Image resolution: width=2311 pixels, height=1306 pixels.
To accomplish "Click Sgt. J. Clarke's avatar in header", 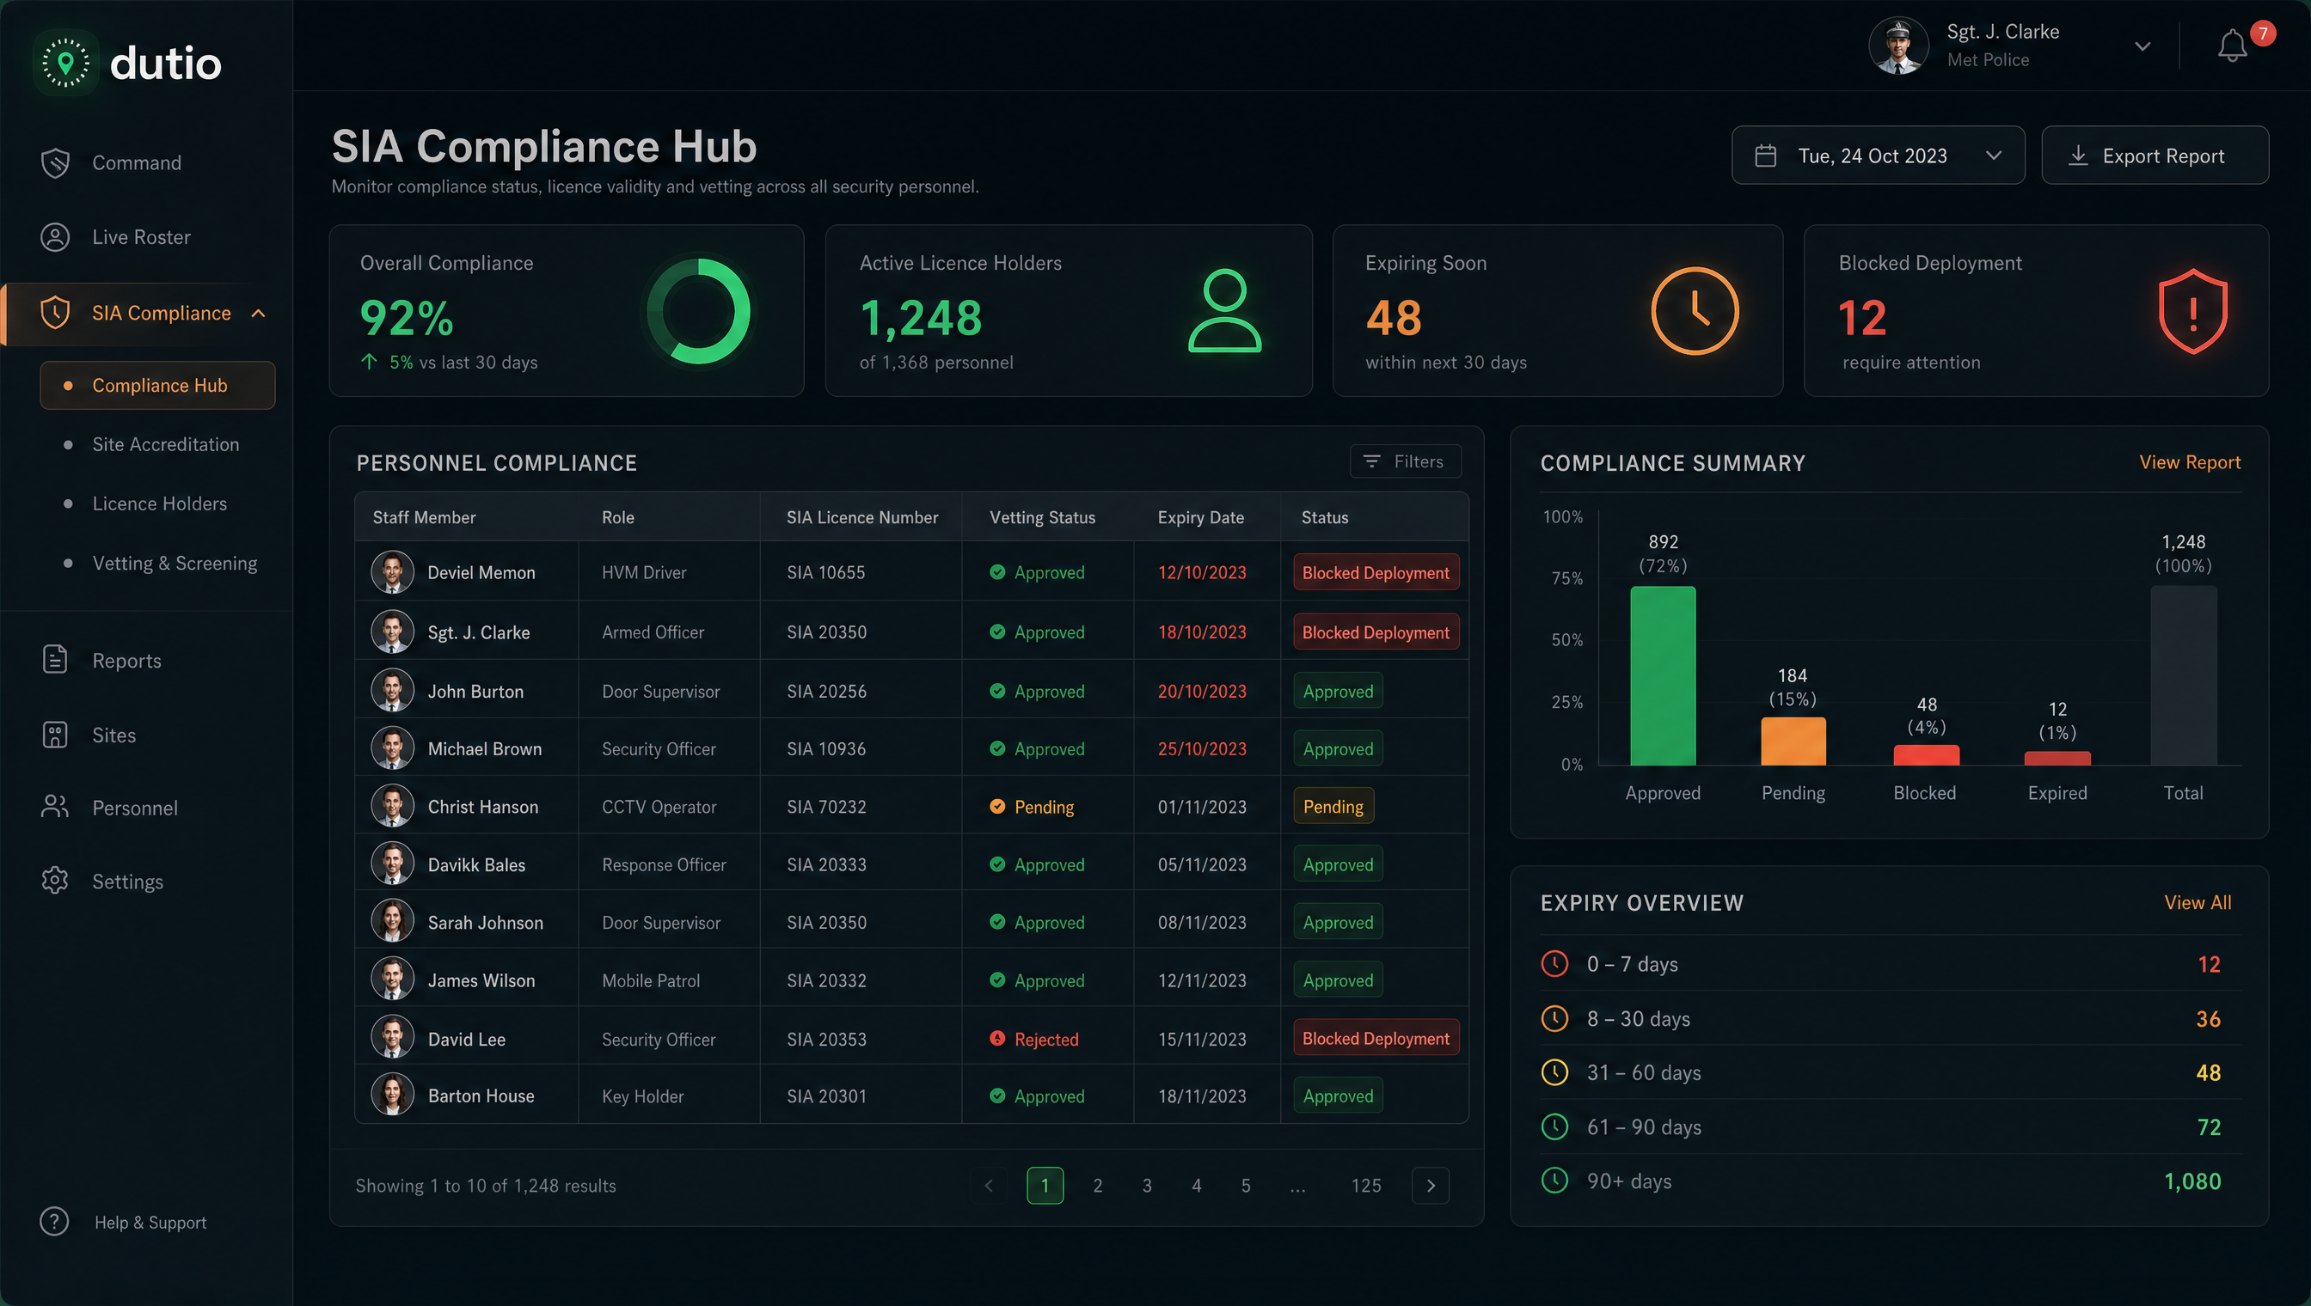I will pos(1898,46).
